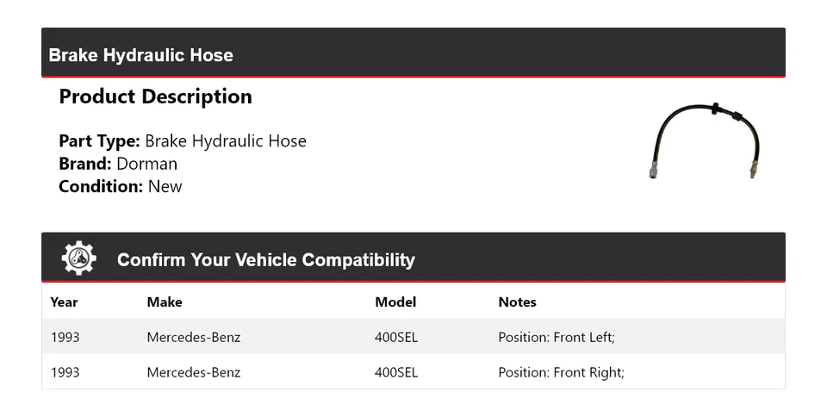
Task: Click the Product Description heading
Action: pos(155,96)
